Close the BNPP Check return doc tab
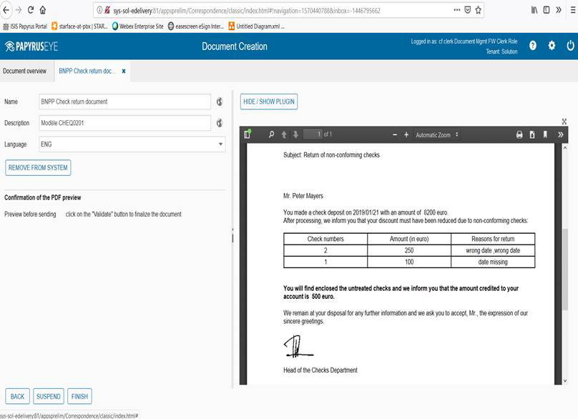578x419 pixels. click(122, 72)
